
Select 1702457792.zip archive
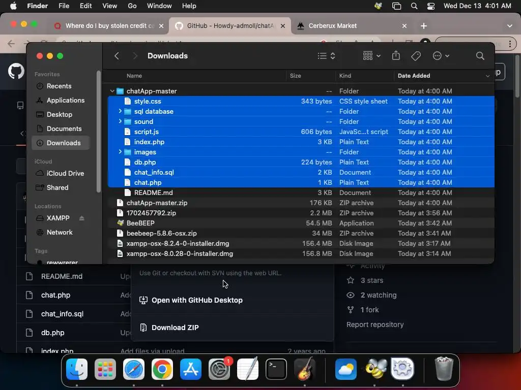point(301,213)
